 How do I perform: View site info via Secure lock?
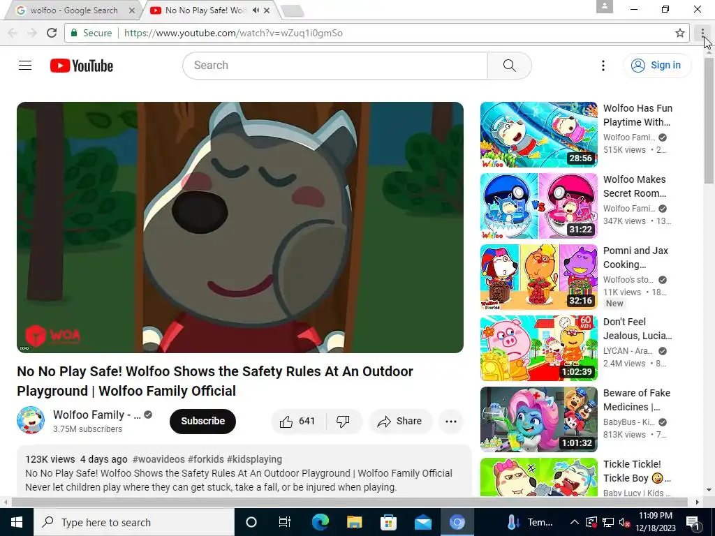click(91, 33)
